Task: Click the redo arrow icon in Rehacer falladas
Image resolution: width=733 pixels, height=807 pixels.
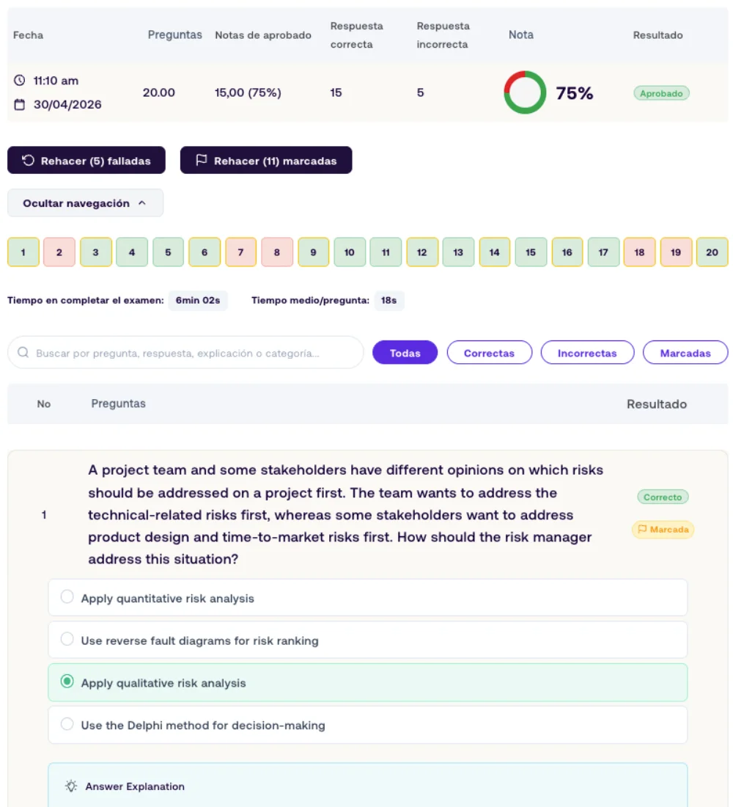Action: point(28,161)
